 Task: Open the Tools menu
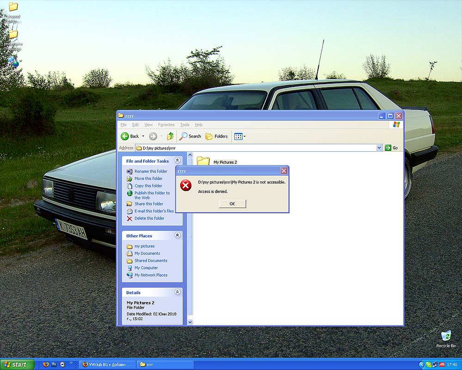185,125
